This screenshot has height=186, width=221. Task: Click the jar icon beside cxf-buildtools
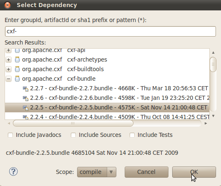17,69
